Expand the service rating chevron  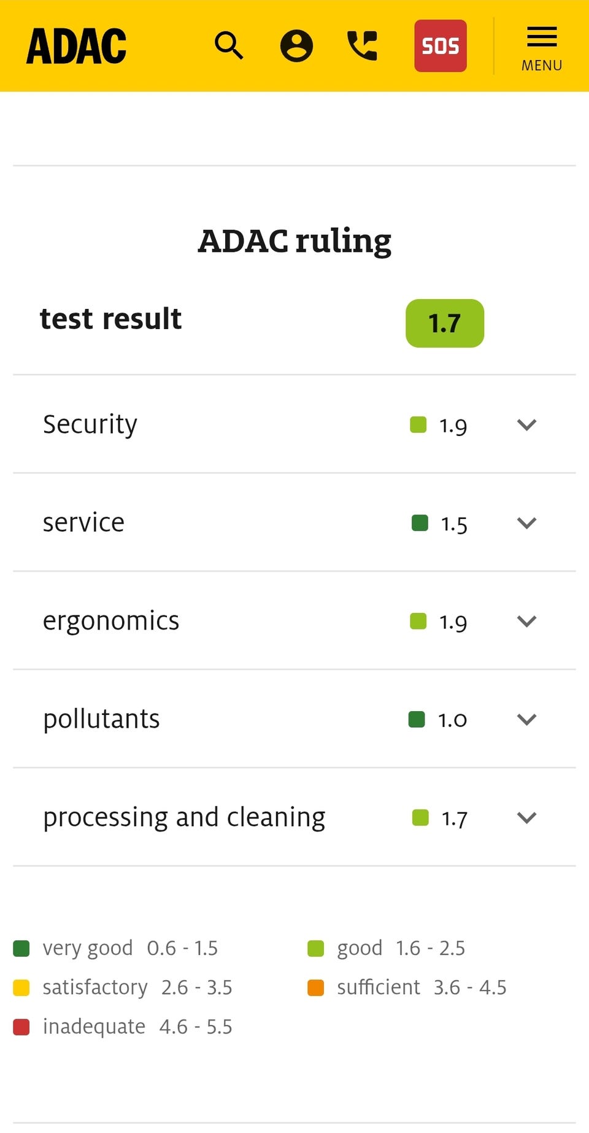(526, 523)
